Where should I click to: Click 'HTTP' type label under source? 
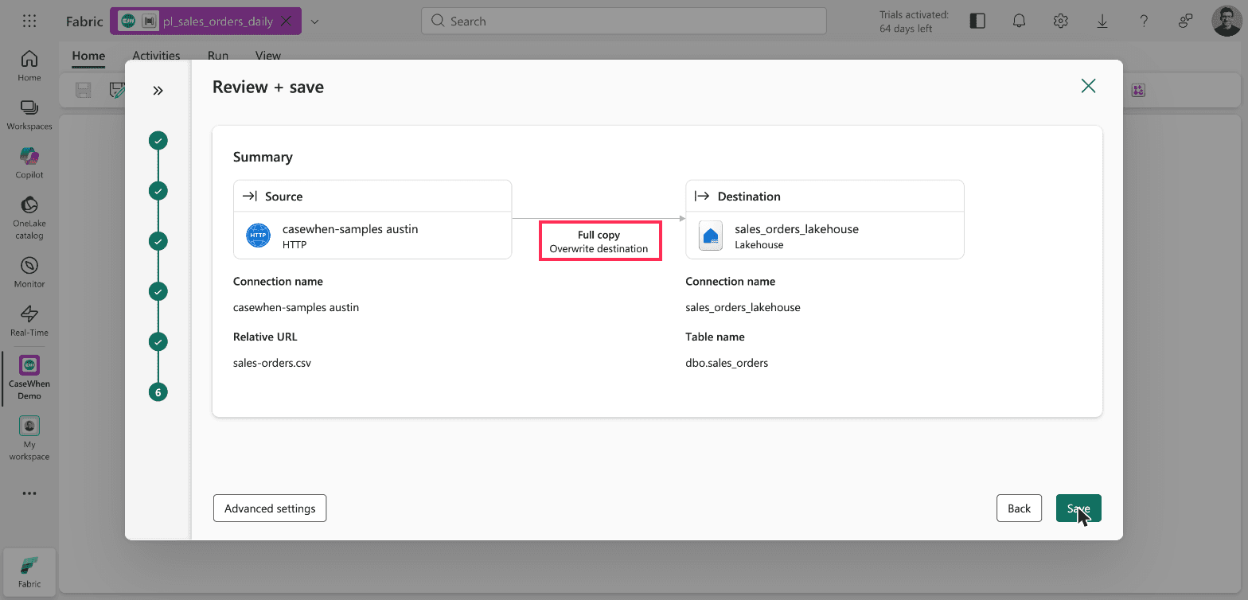tap(294, 245)
